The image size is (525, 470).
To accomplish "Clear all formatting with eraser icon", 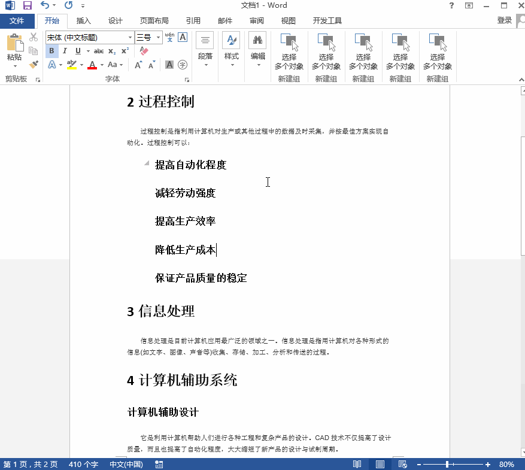I will [x=144, y=51].
